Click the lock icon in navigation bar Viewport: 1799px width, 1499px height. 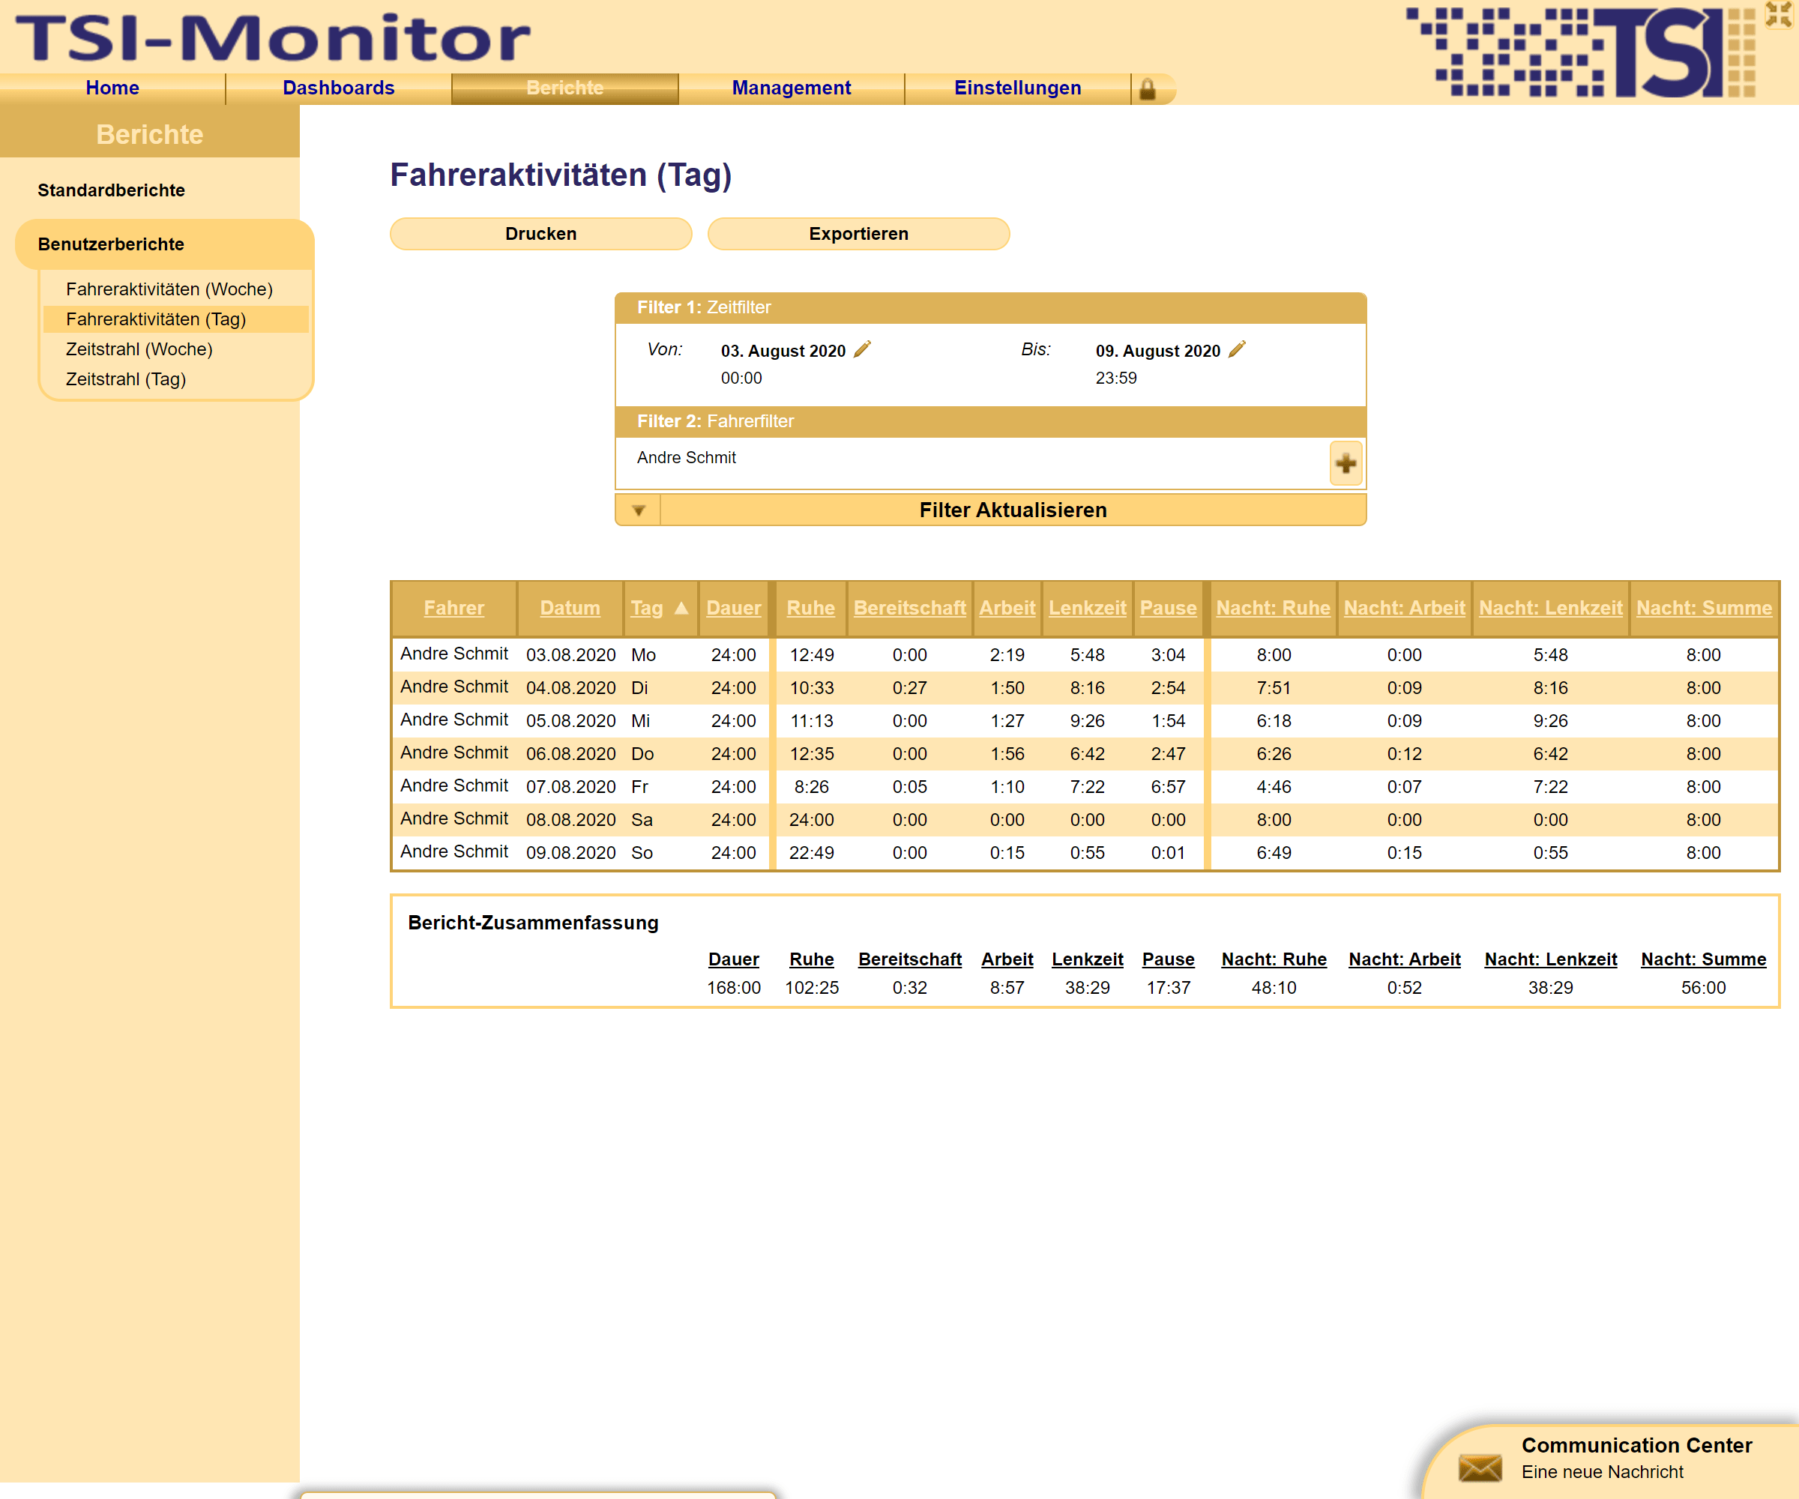coord(1147,88)
